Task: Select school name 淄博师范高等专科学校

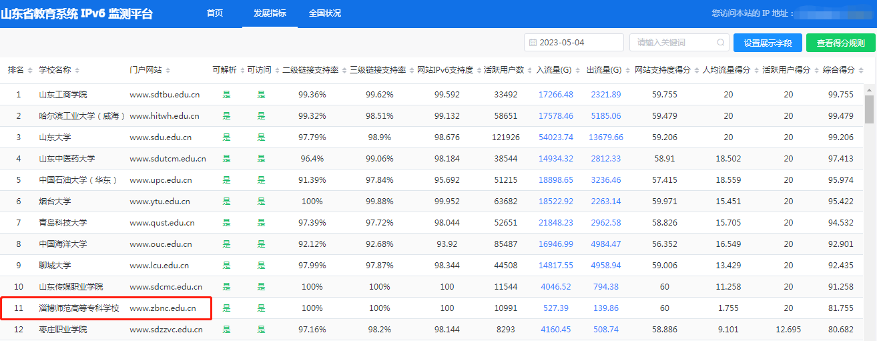Action: coord(79,308)
